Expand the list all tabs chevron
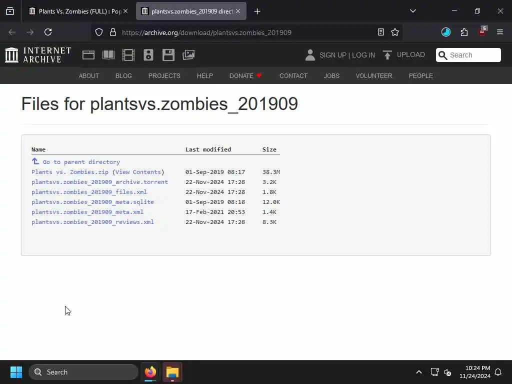512x384 pixels. 412,11
